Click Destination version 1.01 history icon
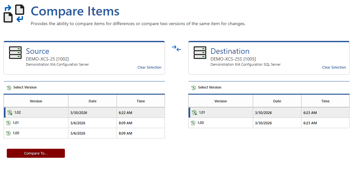 coord(195,113)
